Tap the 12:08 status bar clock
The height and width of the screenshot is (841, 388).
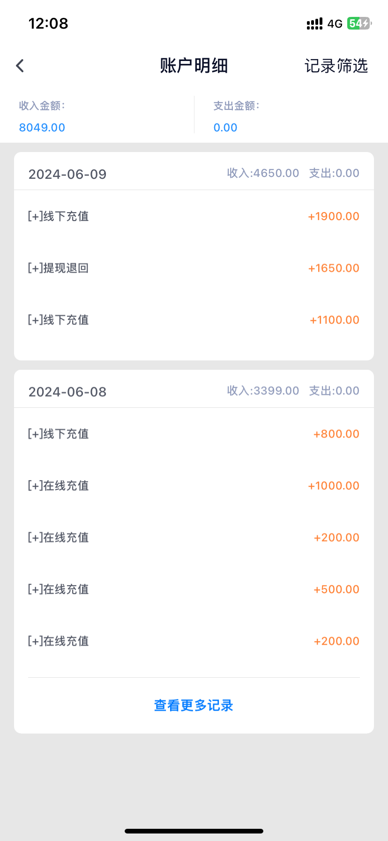tap(48, 23)
